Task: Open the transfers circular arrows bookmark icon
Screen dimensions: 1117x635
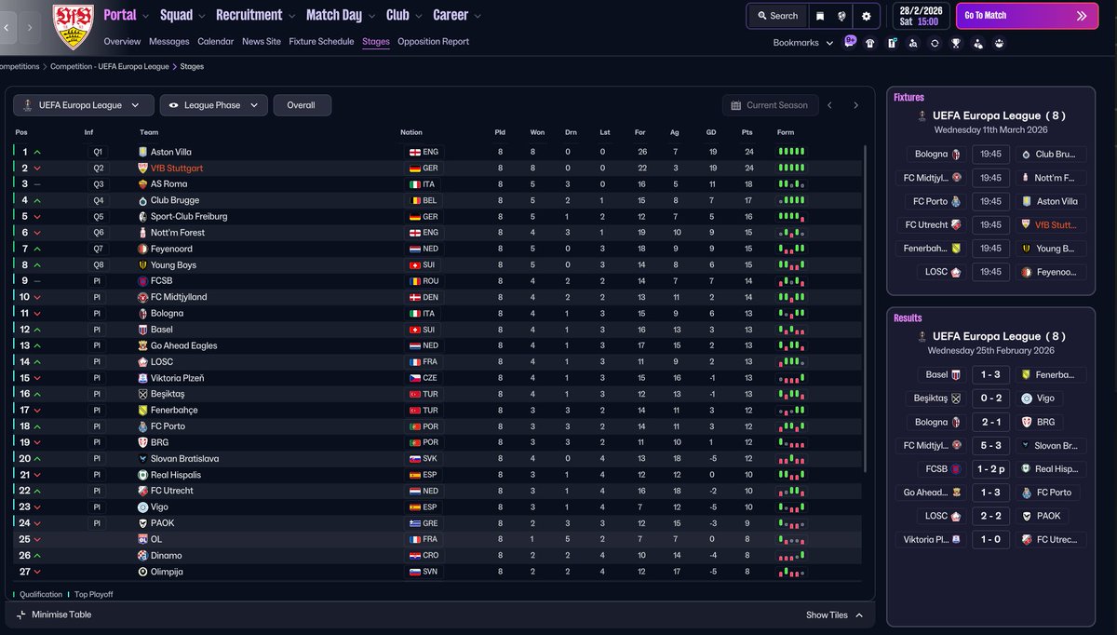Action: (935, 43)
